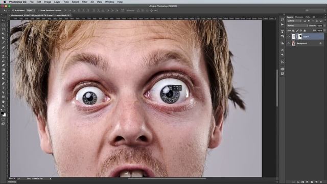
Task: Select the shutterstock jpg document tab
Action: click(x=41, y=15)
